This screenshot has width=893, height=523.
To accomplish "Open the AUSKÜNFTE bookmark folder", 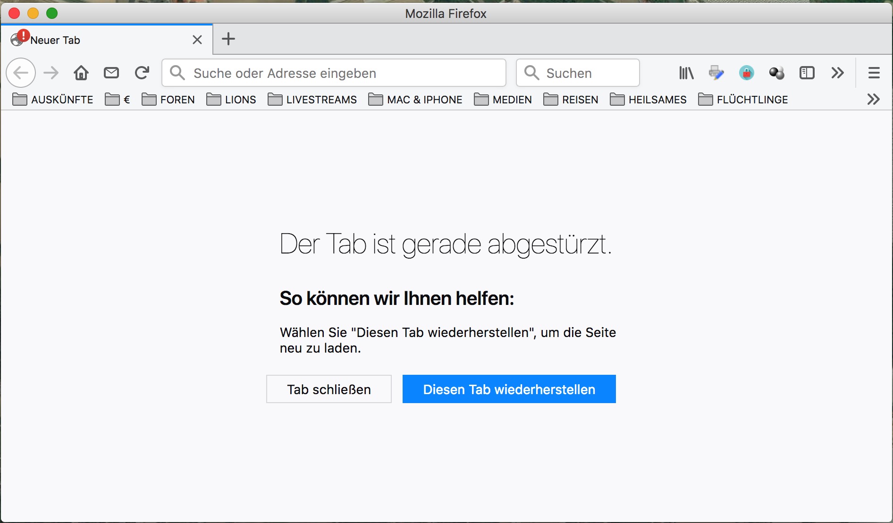I will (52, 100).
